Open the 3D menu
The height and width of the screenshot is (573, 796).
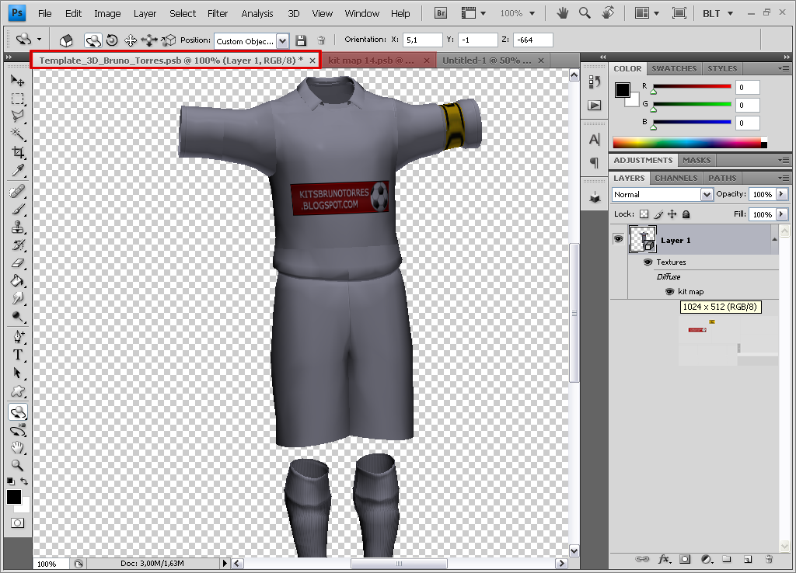coord(294,12)
